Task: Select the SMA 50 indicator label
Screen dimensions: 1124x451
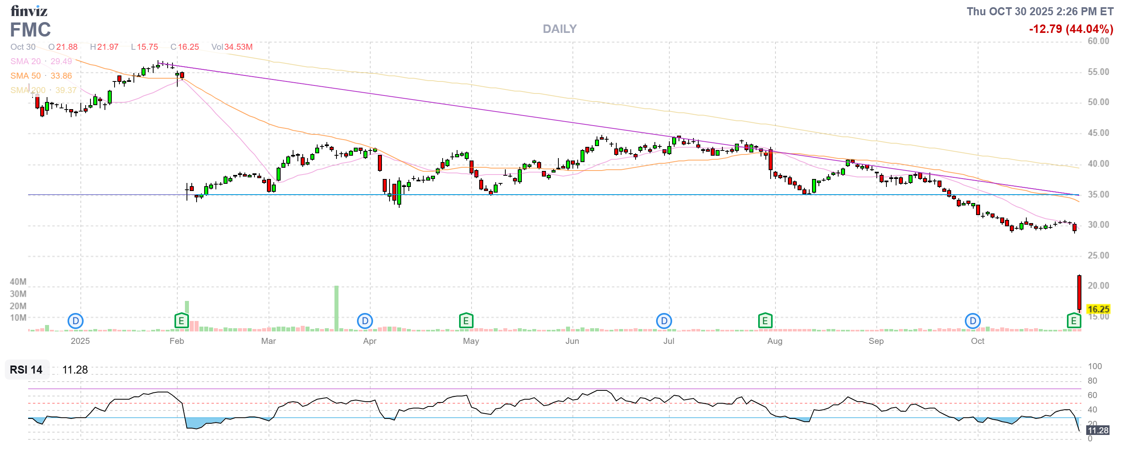Action: pyautogui.click(x=25, y=76)
